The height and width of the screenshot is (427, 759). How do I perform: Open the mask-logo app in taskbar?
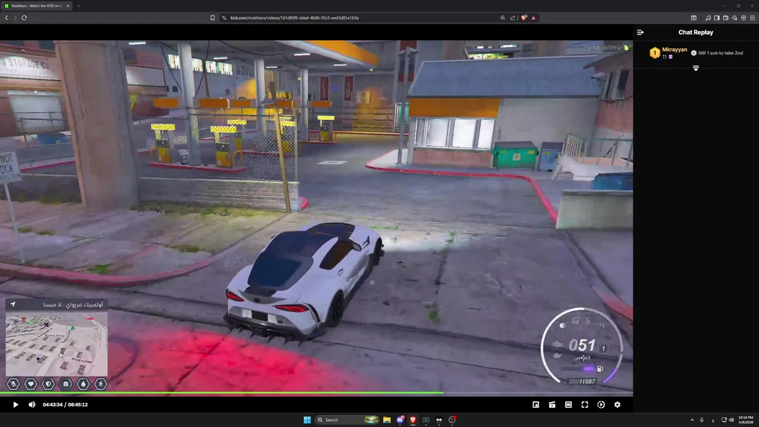439,420
